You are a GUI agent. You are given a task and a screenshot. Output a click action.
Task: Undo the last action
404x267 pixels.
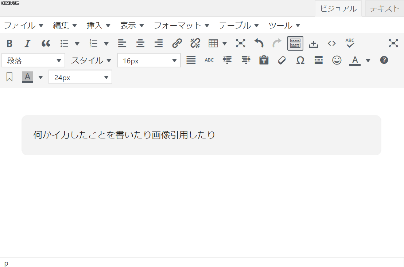[259, 43]
